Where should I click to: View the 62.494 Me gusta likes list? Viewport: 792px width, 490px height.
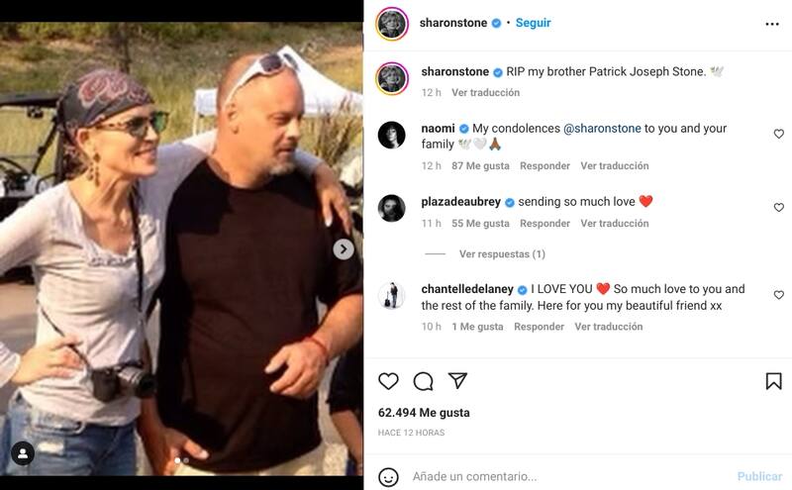click(x=424, y=413)
